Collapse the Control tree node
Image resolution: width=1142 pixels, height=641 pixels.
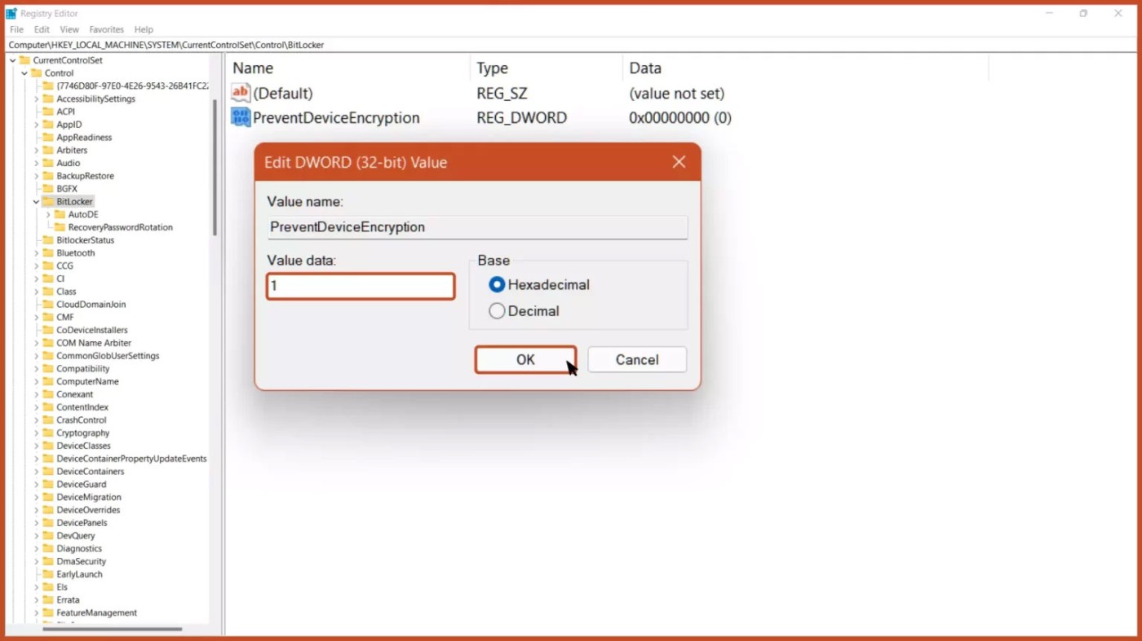[24, 73]
